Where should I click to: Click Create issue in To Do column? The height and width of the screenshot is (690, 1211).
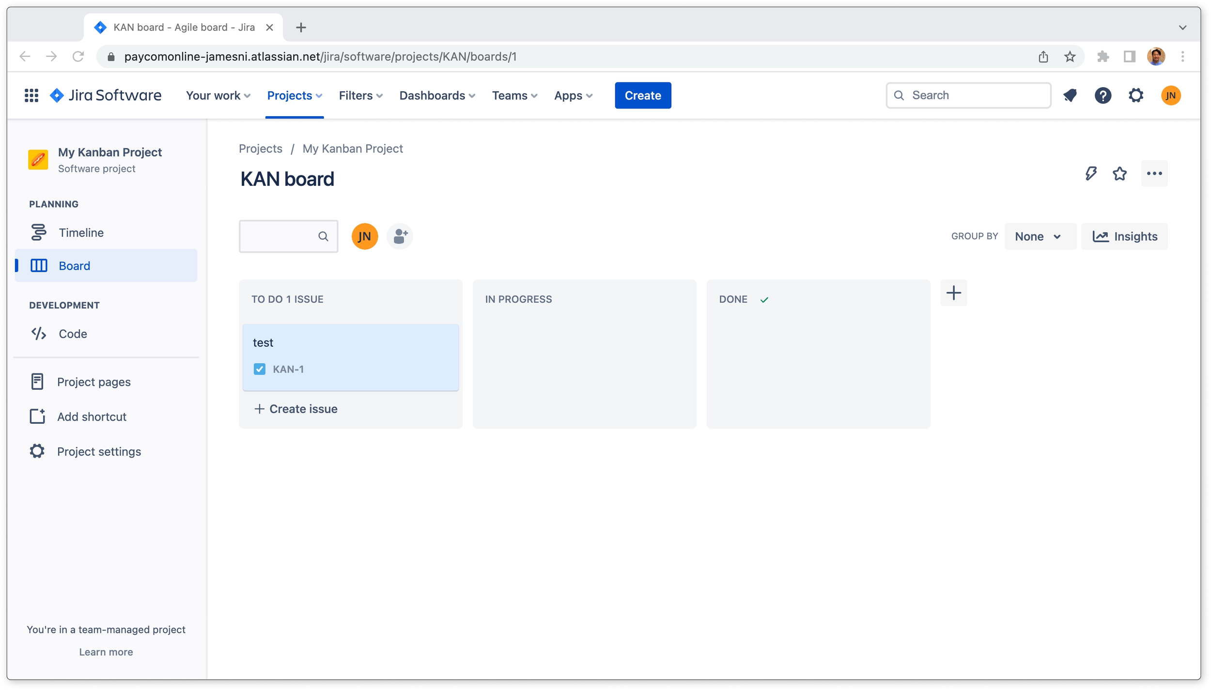click(296, 409)
